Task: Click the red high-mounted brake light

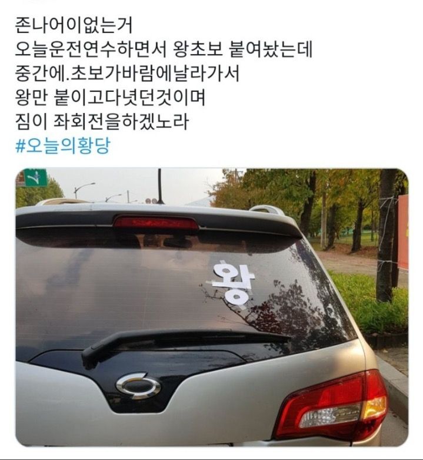Action: point(156,223)
